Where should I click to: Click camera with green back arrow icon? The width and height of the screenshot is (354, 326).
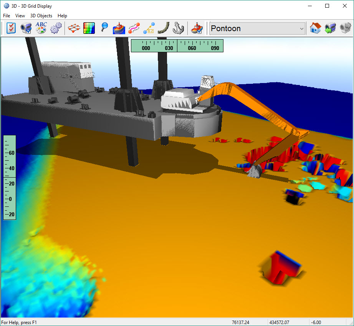(x=330, y=28)
